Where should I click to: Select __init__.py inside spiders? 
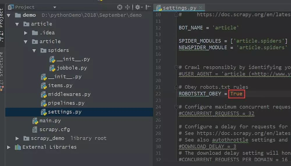pyautogui.click(x=79, y=59)
